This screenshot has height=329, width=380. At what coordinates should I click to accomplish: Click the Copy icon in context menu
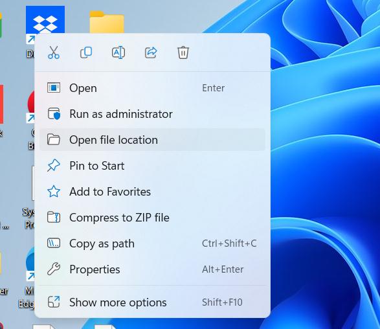tap(86, 52)
